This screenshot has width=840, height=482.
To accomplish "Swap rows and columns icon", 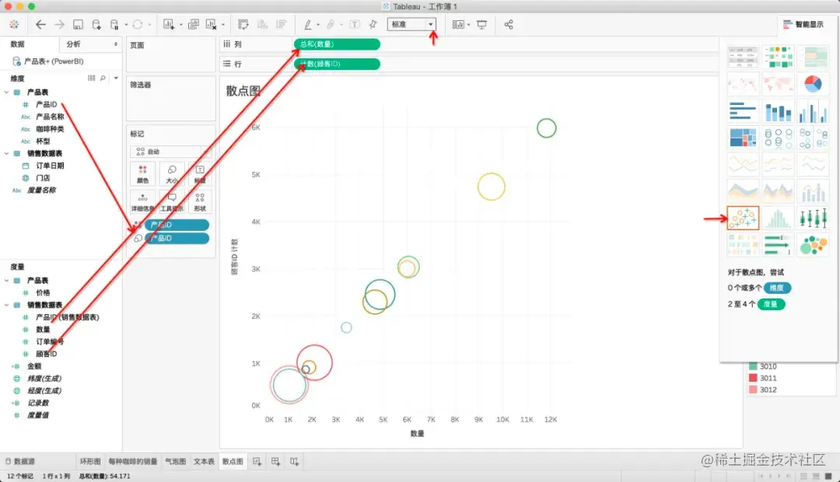I will [x=243, y=25].
